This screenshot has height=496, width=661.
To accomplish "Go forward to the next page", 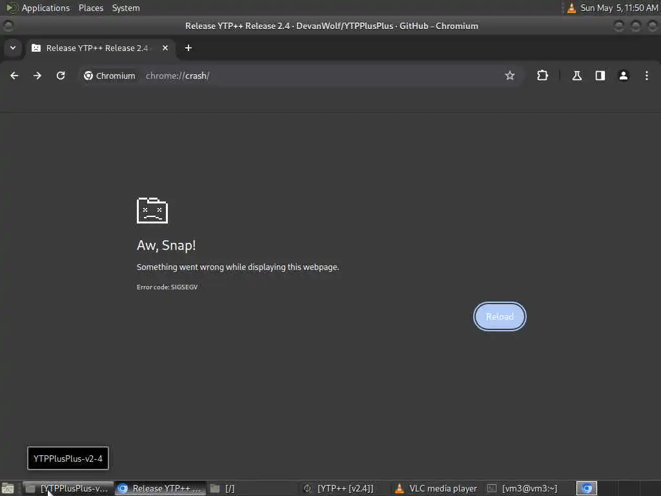I will (37, 76).
